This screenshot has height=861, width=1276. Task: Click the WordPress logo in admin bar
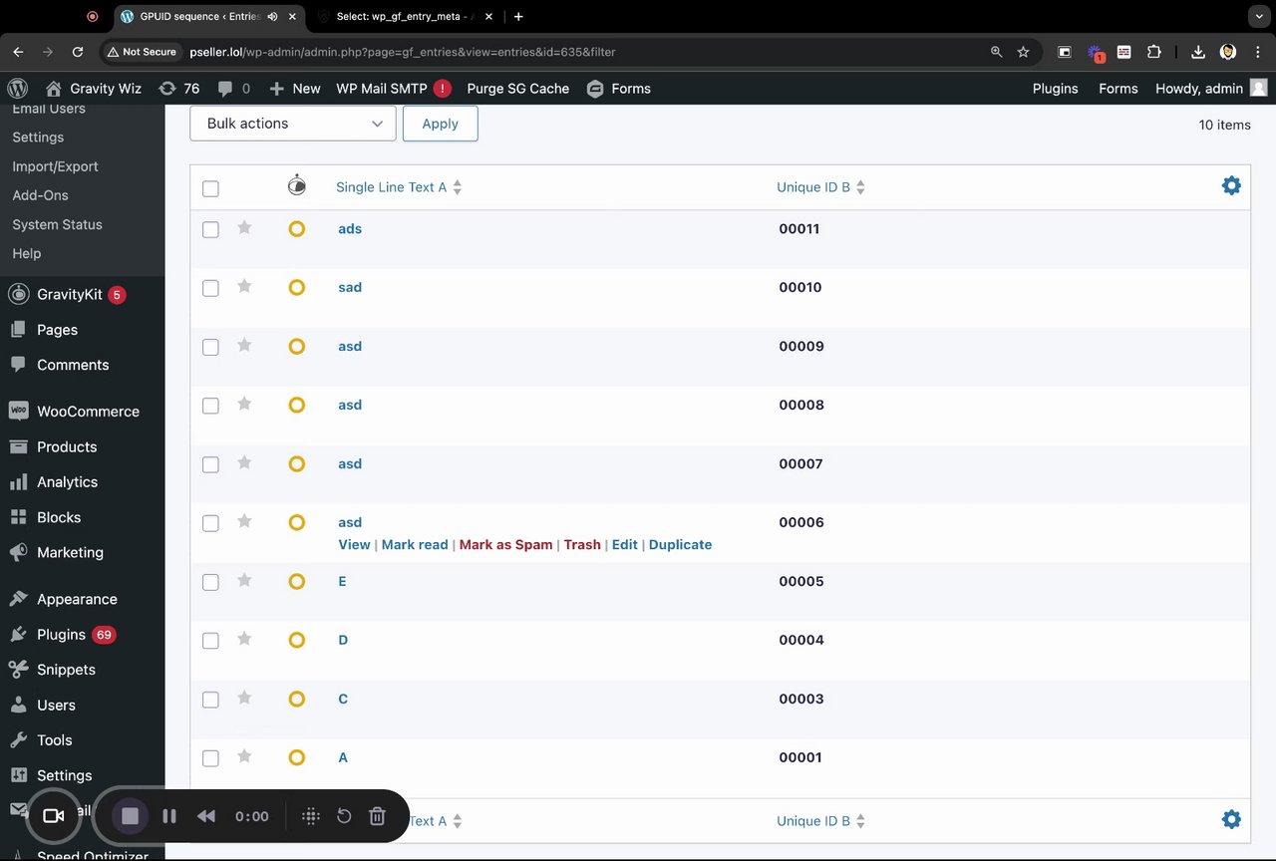18,89
